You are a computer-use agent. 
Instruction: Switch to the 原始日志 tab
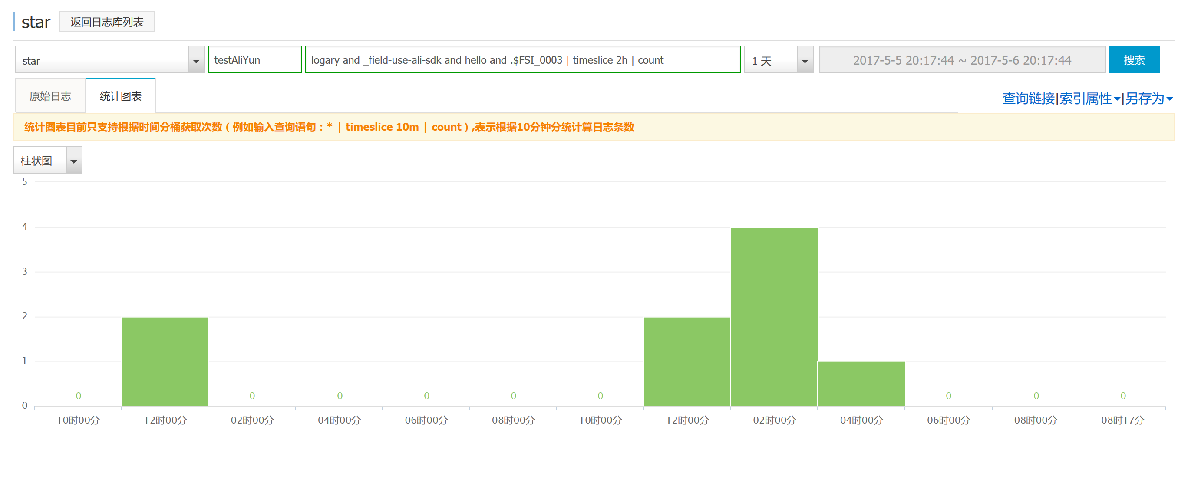[50, 96]
